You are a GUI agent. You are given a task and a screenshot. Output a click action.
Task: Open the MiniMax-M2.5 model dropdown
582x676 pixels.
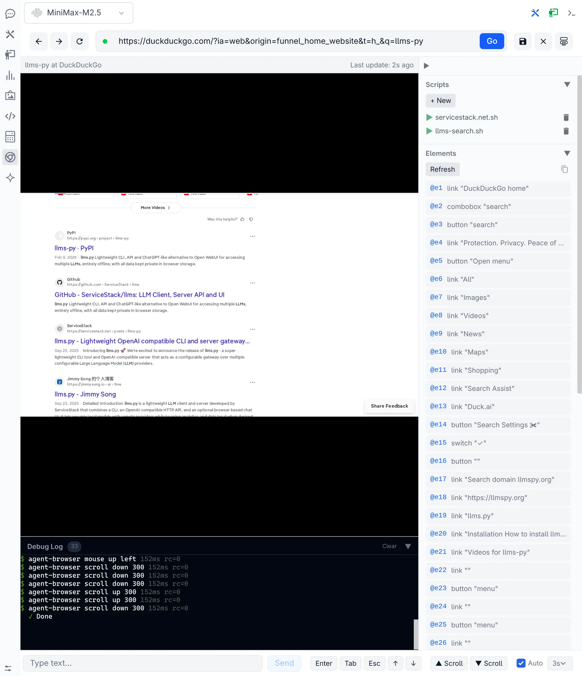[78, 13]
